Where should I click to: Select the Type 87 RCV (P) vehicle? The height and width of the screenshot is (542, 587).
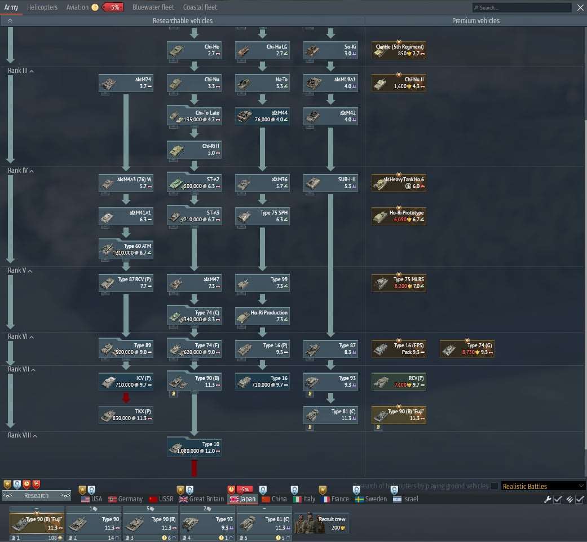tap(126, 283)
